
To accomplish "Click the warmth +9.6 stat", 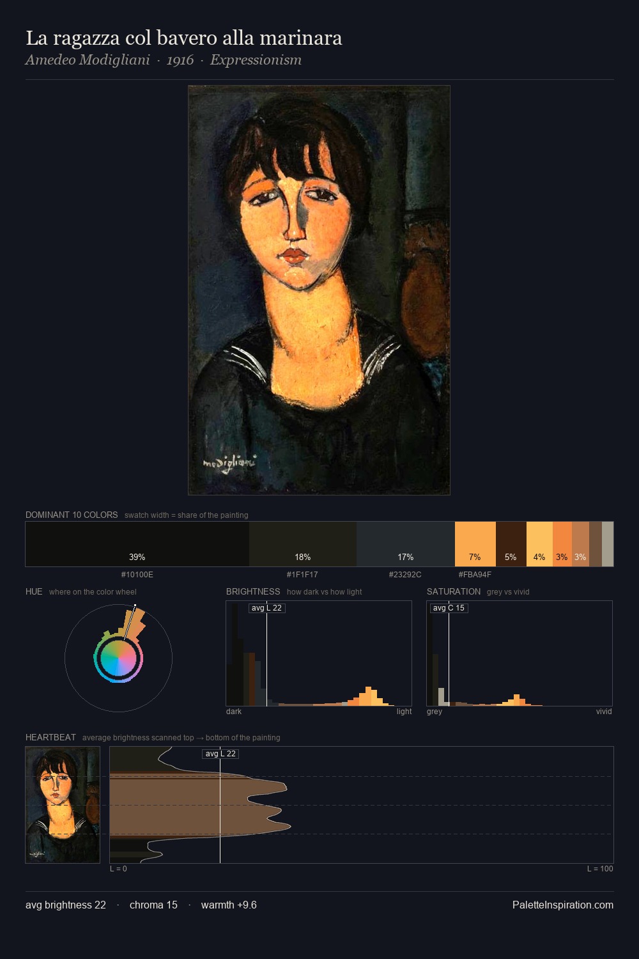I will pos(229,905).
